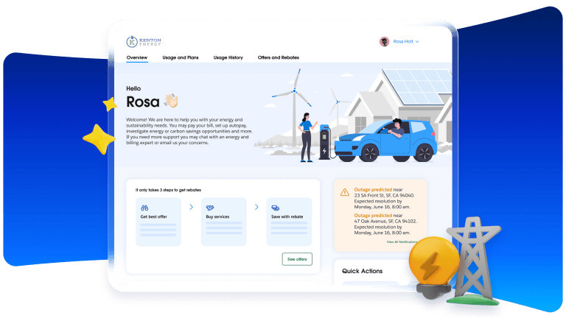This screenshot has width=566, height=318.
Task: Click the waving hand emoji beside Rosa
Action: (x=171, y=101)
